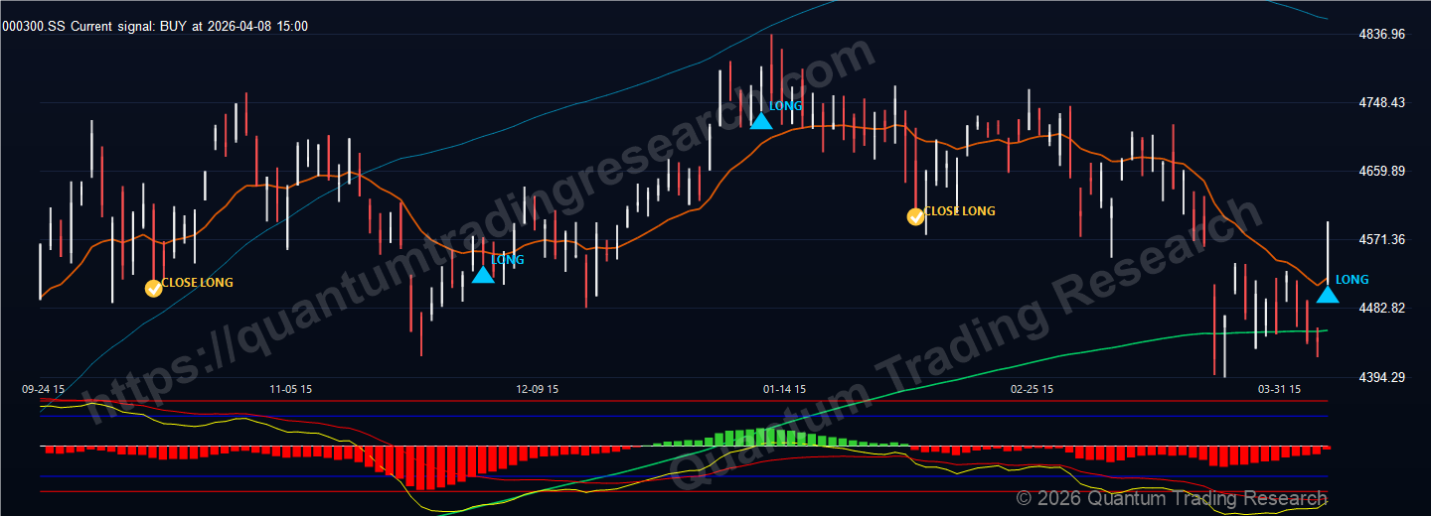Click the 4482.82 price axis label
The image size is (1431, 516).
tap(1381, 309)
